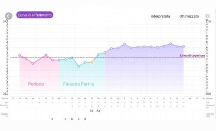This screenshot has width=216, height=131.
Task: Click the dashed cover line
Action: click(107, 58)
